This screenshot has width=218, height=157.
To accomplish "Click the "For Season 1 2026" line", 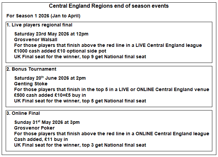I will click(x=44, y=16).
